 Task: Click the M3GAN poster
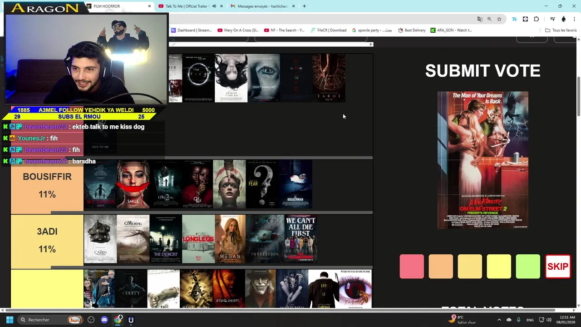[230, 239]
